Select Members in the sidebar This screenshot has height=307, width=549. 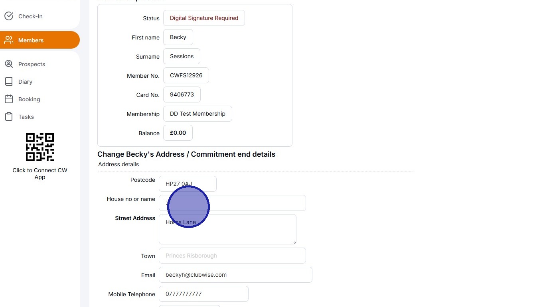point(40,40)
